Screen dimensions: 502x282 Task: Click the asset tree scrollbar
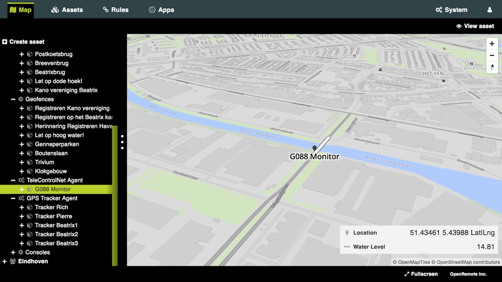pos(115,195)
